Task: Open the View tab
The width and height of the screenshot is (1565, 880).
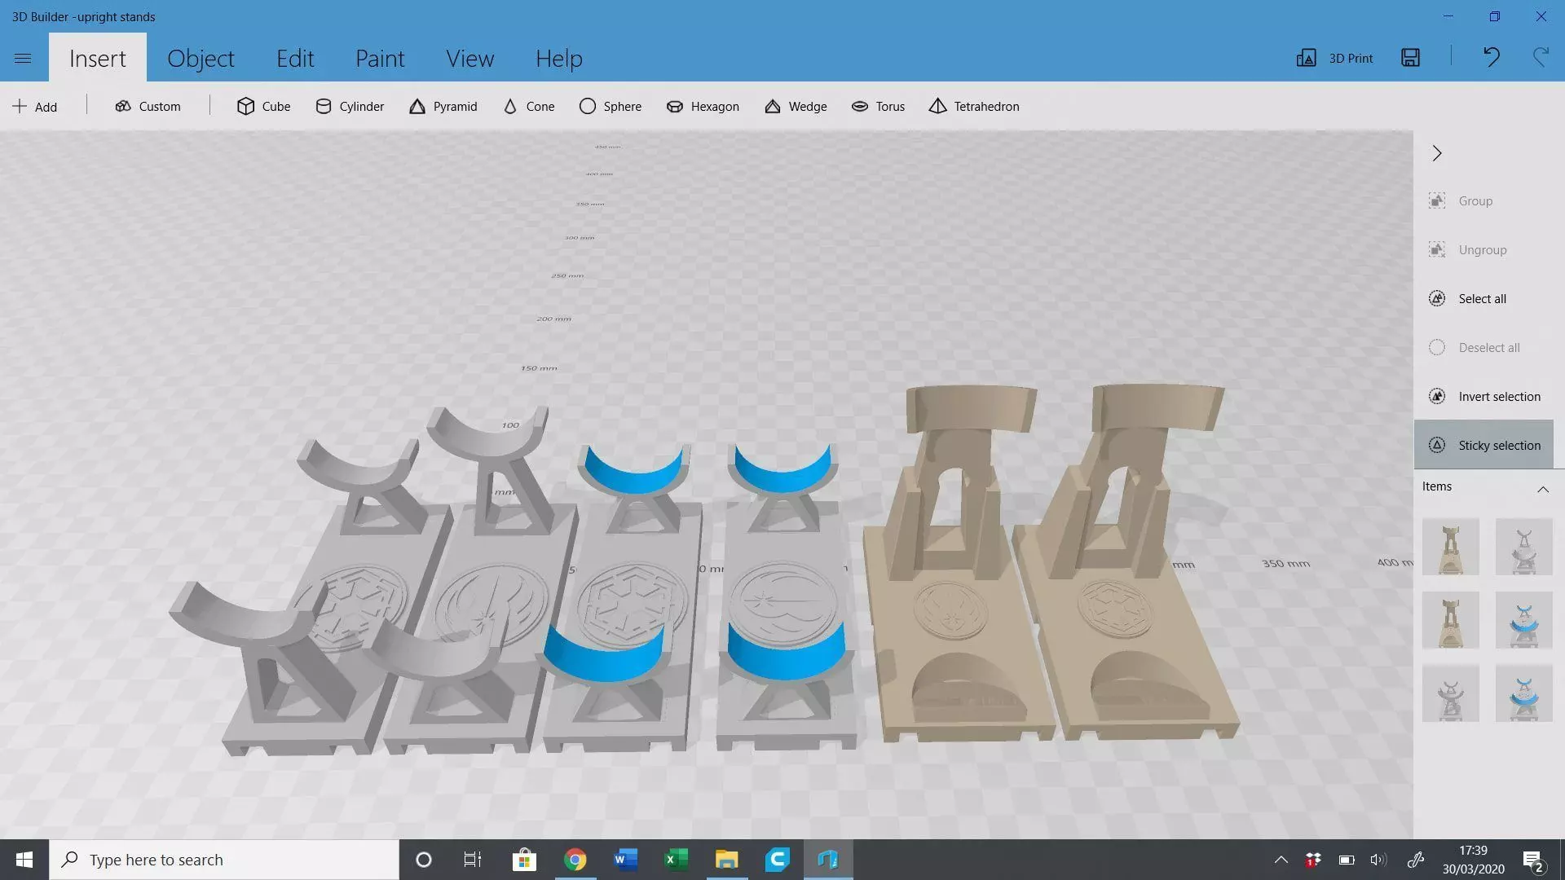Action: click(x=469, y=58)
